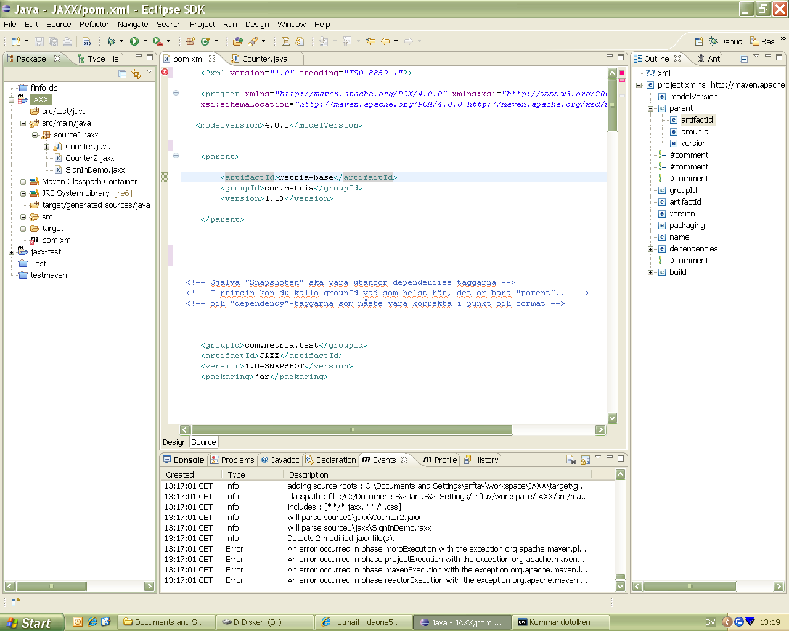Open the Outline view menu triangle
Viewport: 789px width, 631px height.
point(756,56)
